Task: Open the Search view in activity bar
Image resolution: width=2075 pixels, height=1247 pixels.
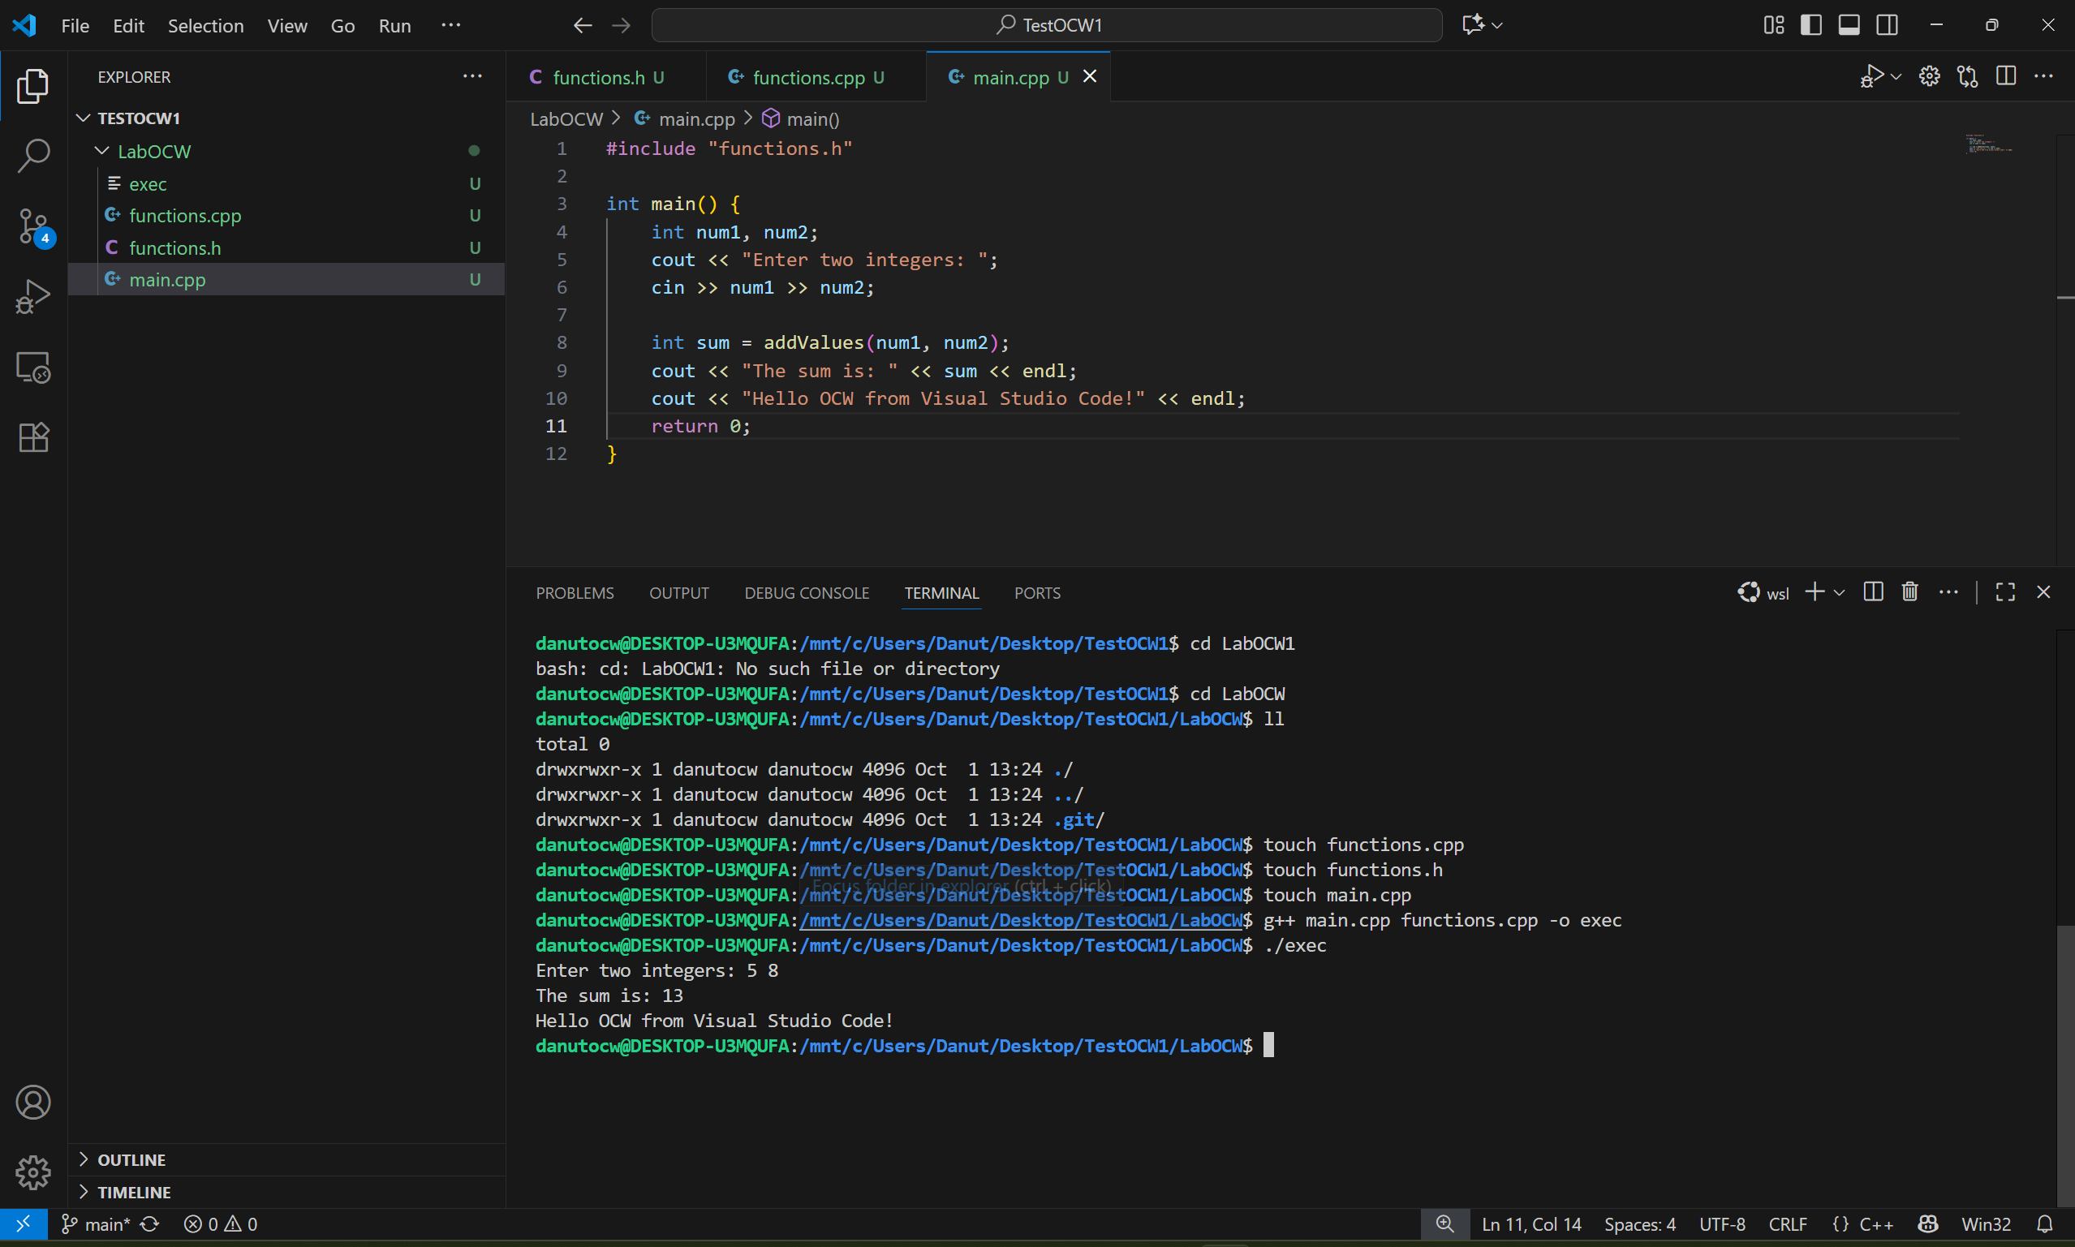Action: [x=32, y=156]
